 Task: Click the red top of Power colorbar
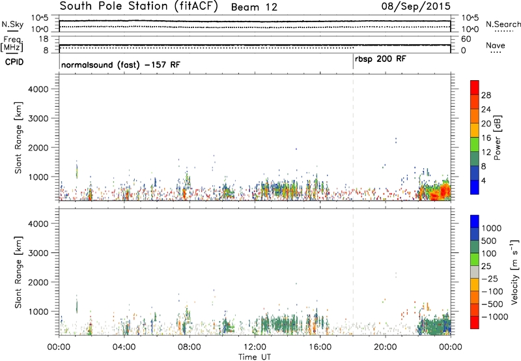click(x=475, y=87)
